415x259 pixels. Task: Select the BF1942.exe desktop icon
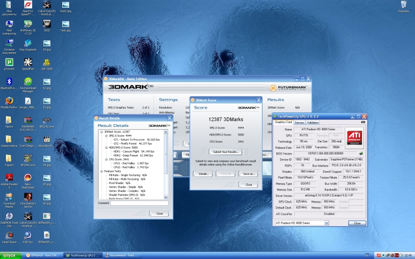[28, 160]
